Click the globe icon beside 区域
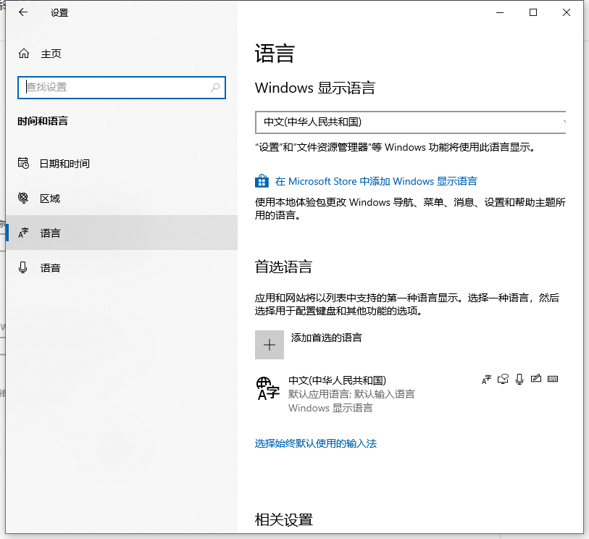Viewport: 589px width, 539px height. (23, 198)
